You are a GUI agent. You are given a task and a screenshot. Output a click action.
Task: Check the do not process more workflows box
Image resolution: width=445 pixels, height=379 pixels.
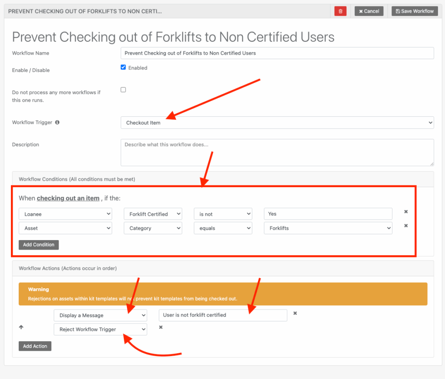tap(123, 89)
